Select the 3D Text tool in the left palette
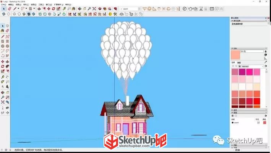This screenshot has width=271, height=153. click(7, 86)
